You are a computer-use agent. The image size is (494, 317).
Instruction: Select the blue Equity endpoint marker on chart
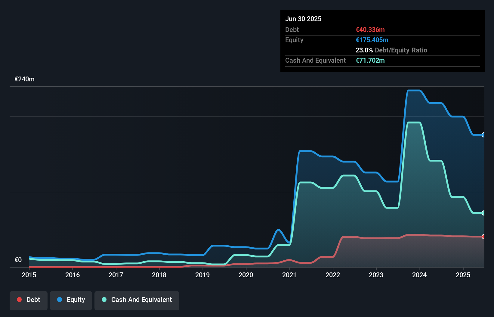(483, 135)
